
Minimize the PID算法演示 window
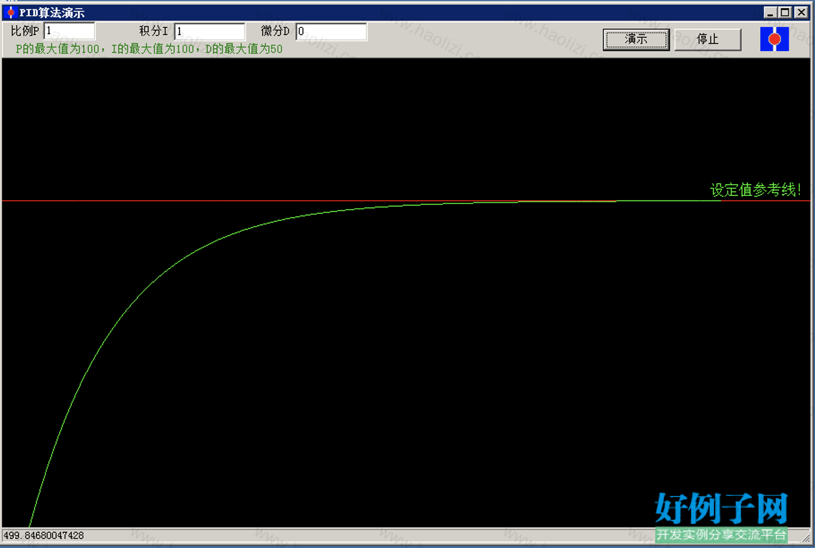coord(770,13)
